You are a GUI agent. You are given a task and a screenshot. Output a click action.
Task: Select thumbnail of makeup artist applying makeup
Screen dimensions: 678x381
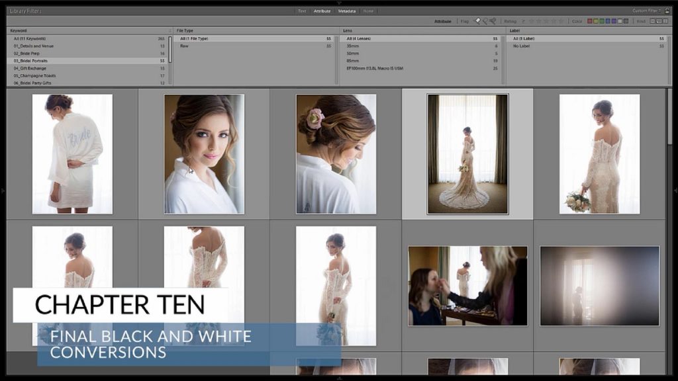(x=467, y=286)
